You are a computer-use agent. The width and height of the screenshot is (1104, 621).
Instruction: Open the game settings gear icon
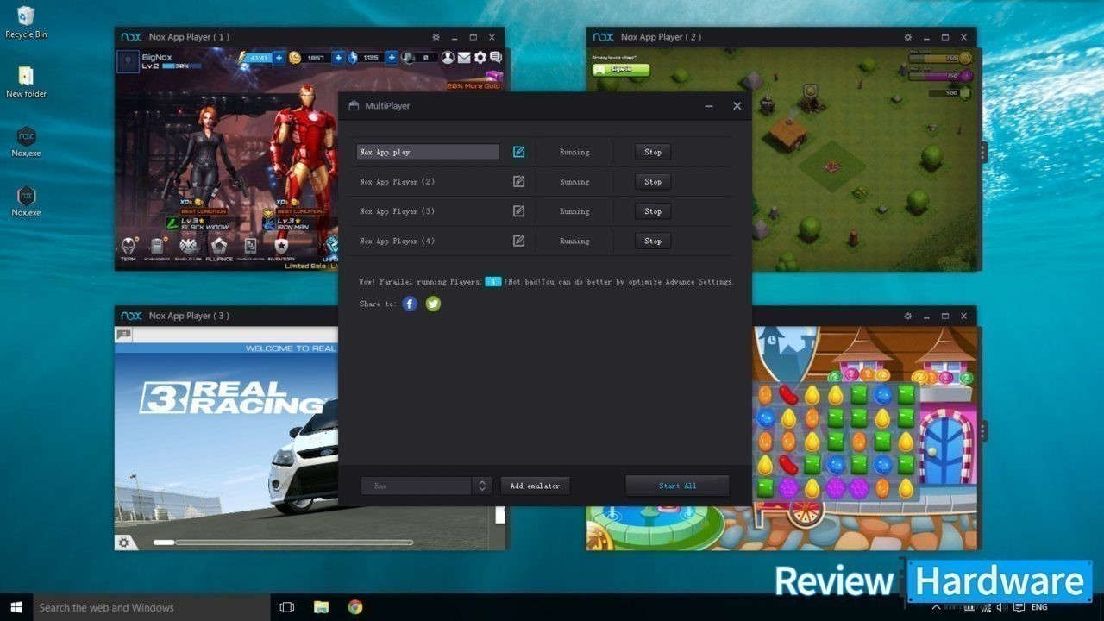click(480, 58)
